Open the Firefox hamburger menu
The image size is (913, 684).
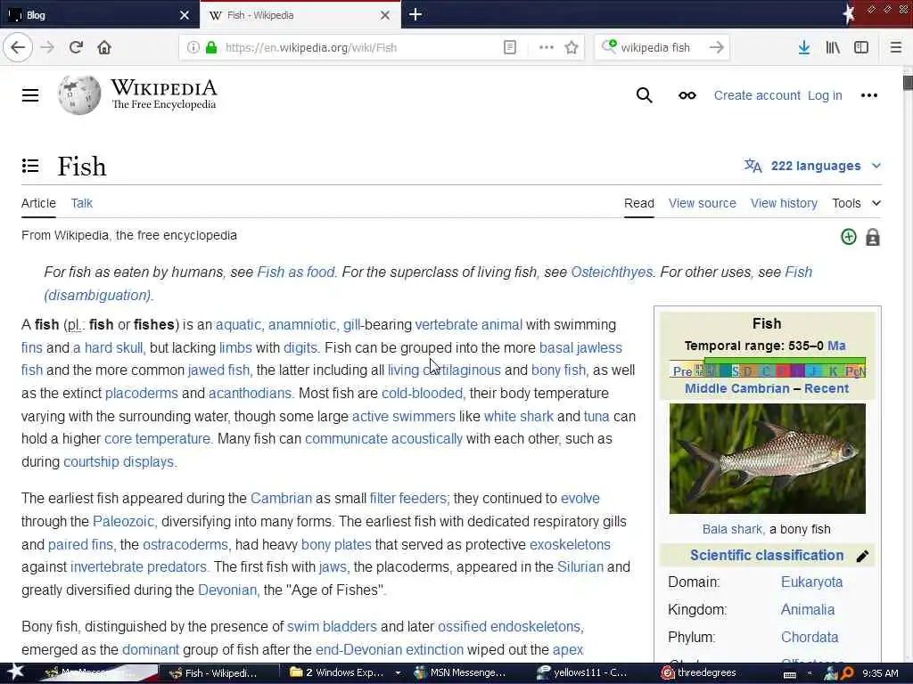pos(896,47)
